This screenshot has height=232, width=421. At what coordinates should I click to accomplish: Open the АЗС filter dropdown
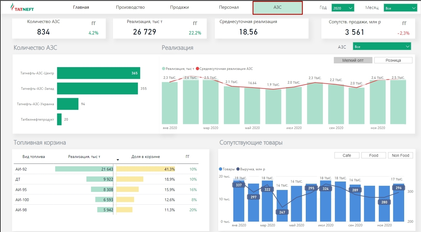pyautogui.click(x=382, y=47)
